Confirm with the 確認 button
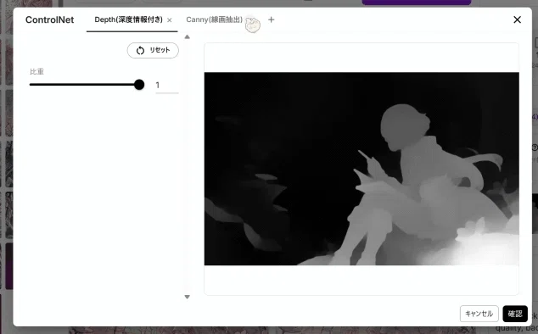This screenshot has height=334, width=538. click(515, 314)
